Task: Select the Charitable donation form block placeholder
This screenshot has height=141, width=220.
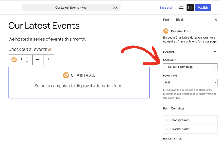Action: tap(79, 83)
